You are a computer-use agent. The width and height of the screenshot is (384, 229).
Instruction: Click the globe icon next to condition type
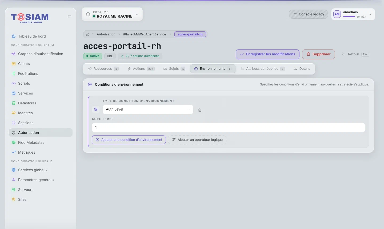tap(96, 109)
